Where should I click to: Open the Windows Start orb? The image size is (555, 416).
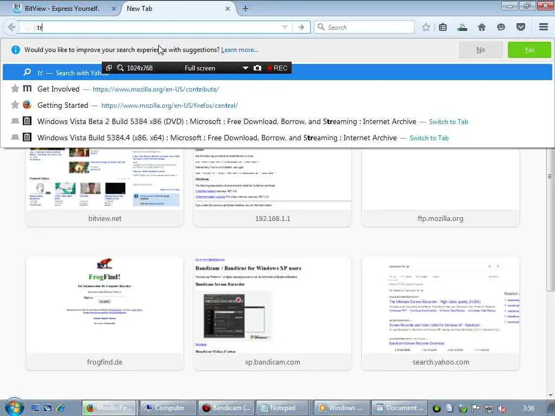pos(14,407)
